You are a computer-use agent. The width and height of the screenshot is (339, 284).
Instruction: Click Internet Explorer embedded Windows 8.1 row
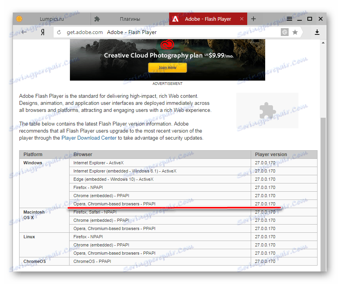(x=160, y=171)
